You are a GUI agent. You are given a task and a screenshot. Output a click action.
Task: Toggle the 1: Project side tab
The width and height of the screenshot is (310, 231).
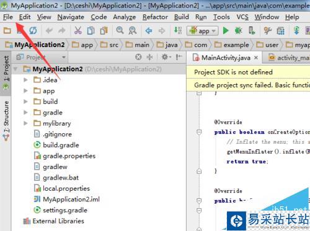[x=6, y=73]
